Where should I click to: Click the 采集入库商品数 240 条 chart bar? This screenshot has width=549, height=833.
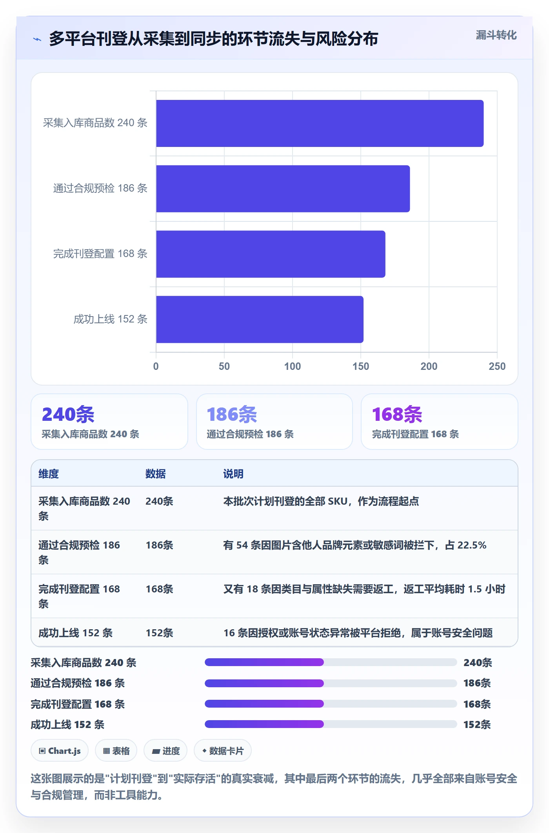(x=320, y=123)
